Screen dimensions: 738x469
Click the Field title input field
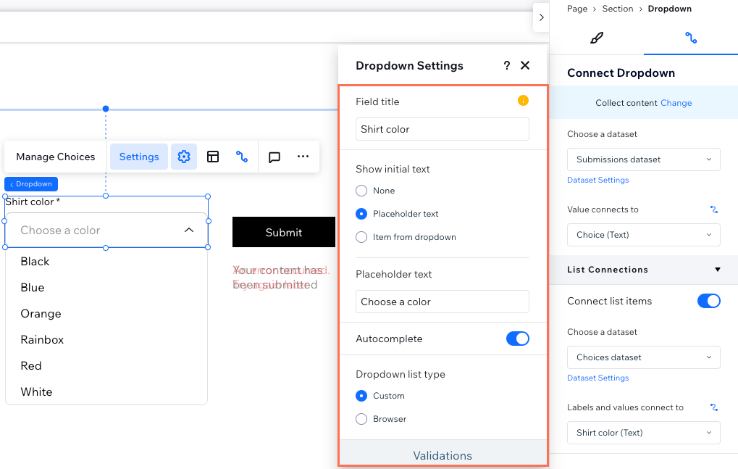coord(443,129)
